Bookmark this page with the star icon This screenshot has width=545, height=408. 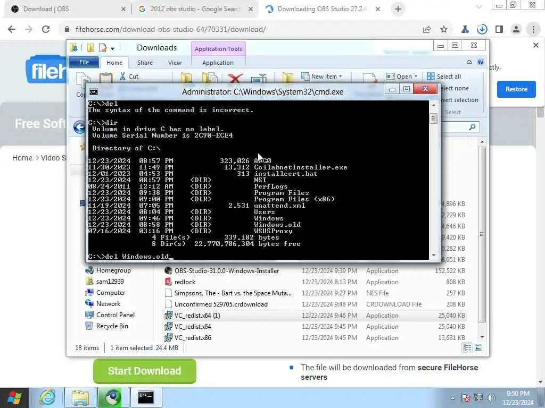(444, 30)
